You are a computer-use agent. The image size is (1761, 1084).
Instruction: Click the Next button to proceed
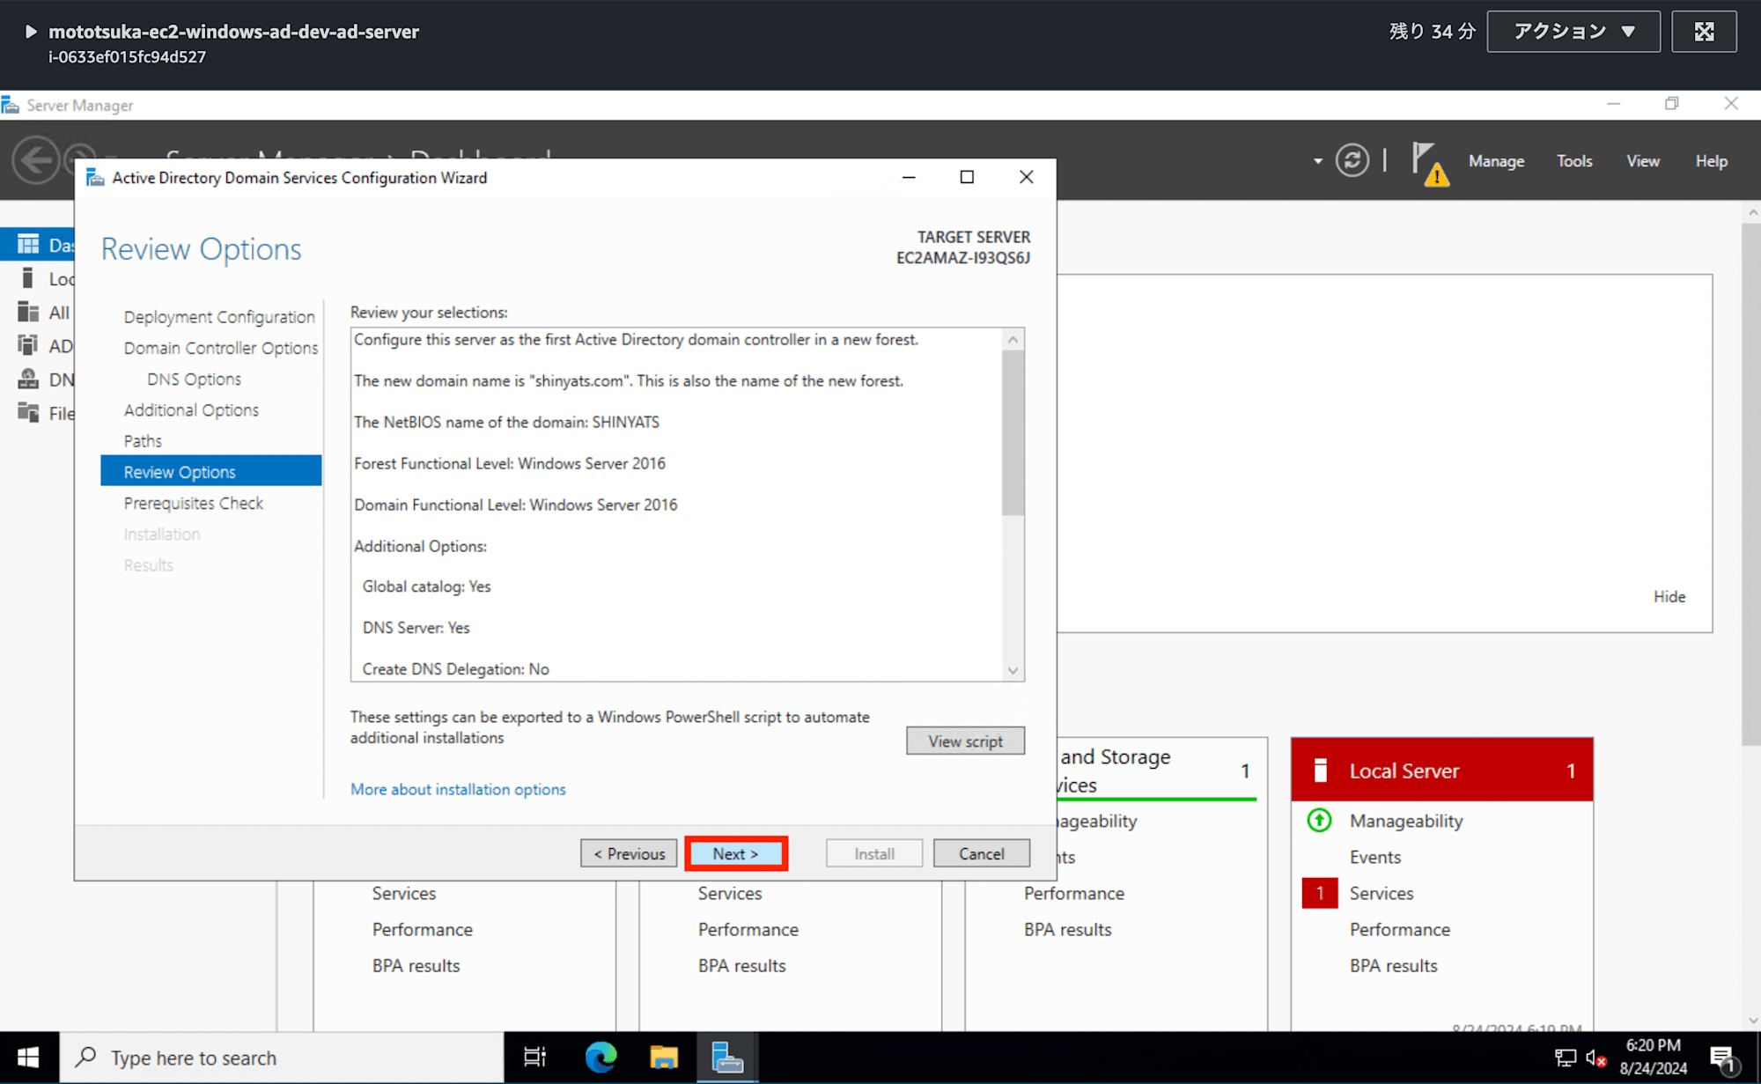[736, 852]
